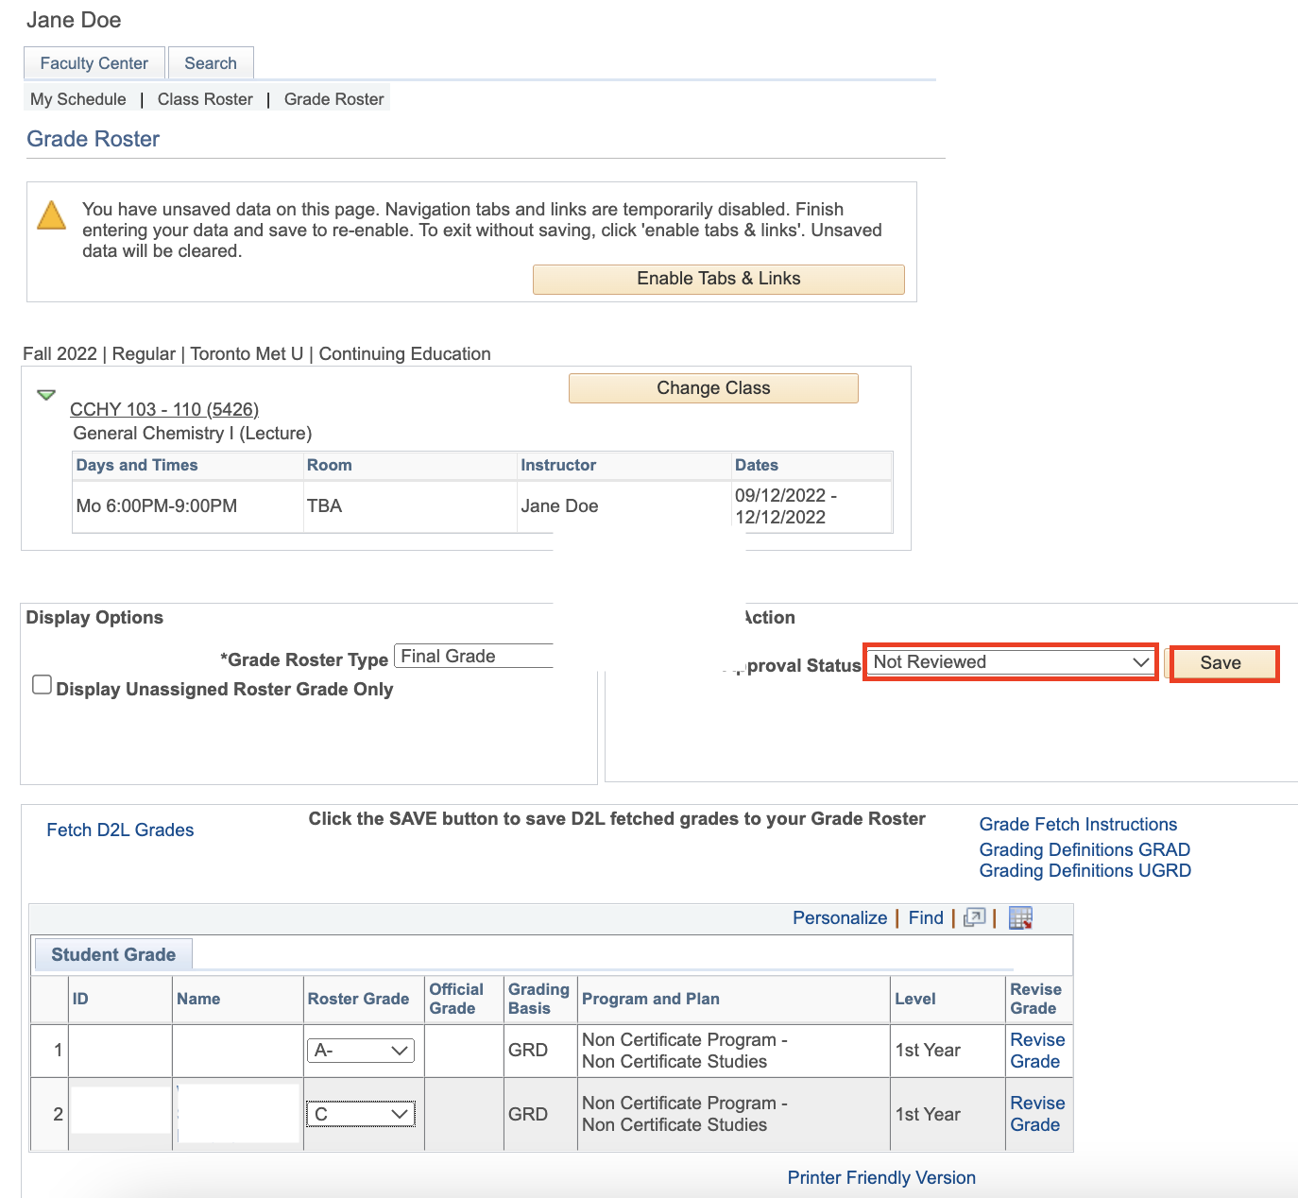Collapse the green triangle beside CCHY 103

tap(46, 395)
